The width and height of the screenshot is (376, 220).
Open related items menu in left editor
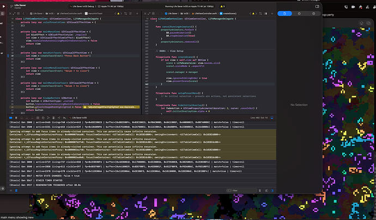click(x=19, y=14)
